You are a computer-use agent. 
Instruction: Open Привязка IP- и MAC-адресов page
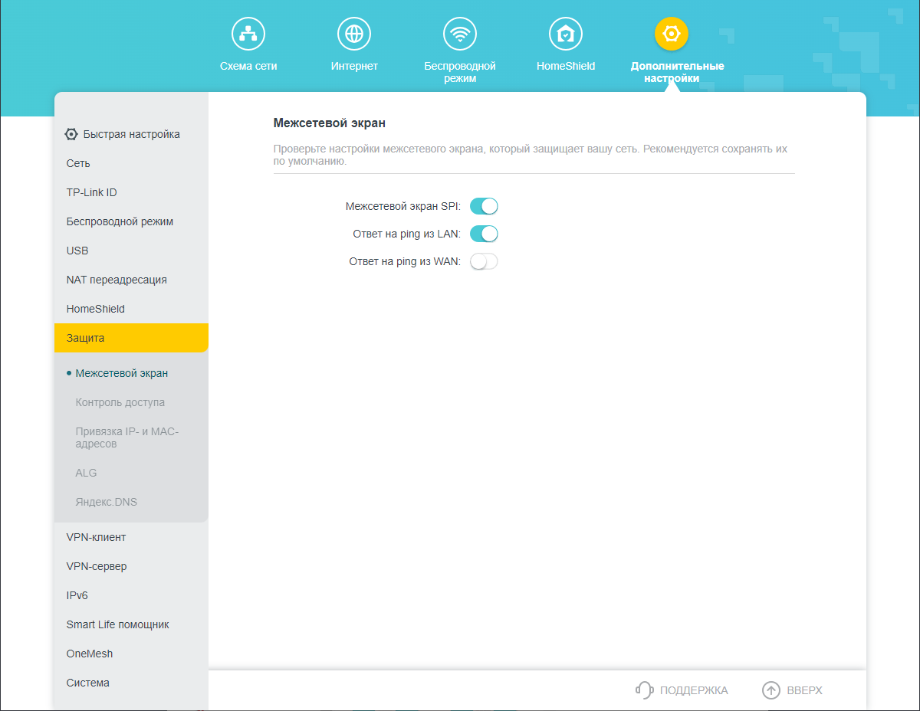tap(127, 437)
